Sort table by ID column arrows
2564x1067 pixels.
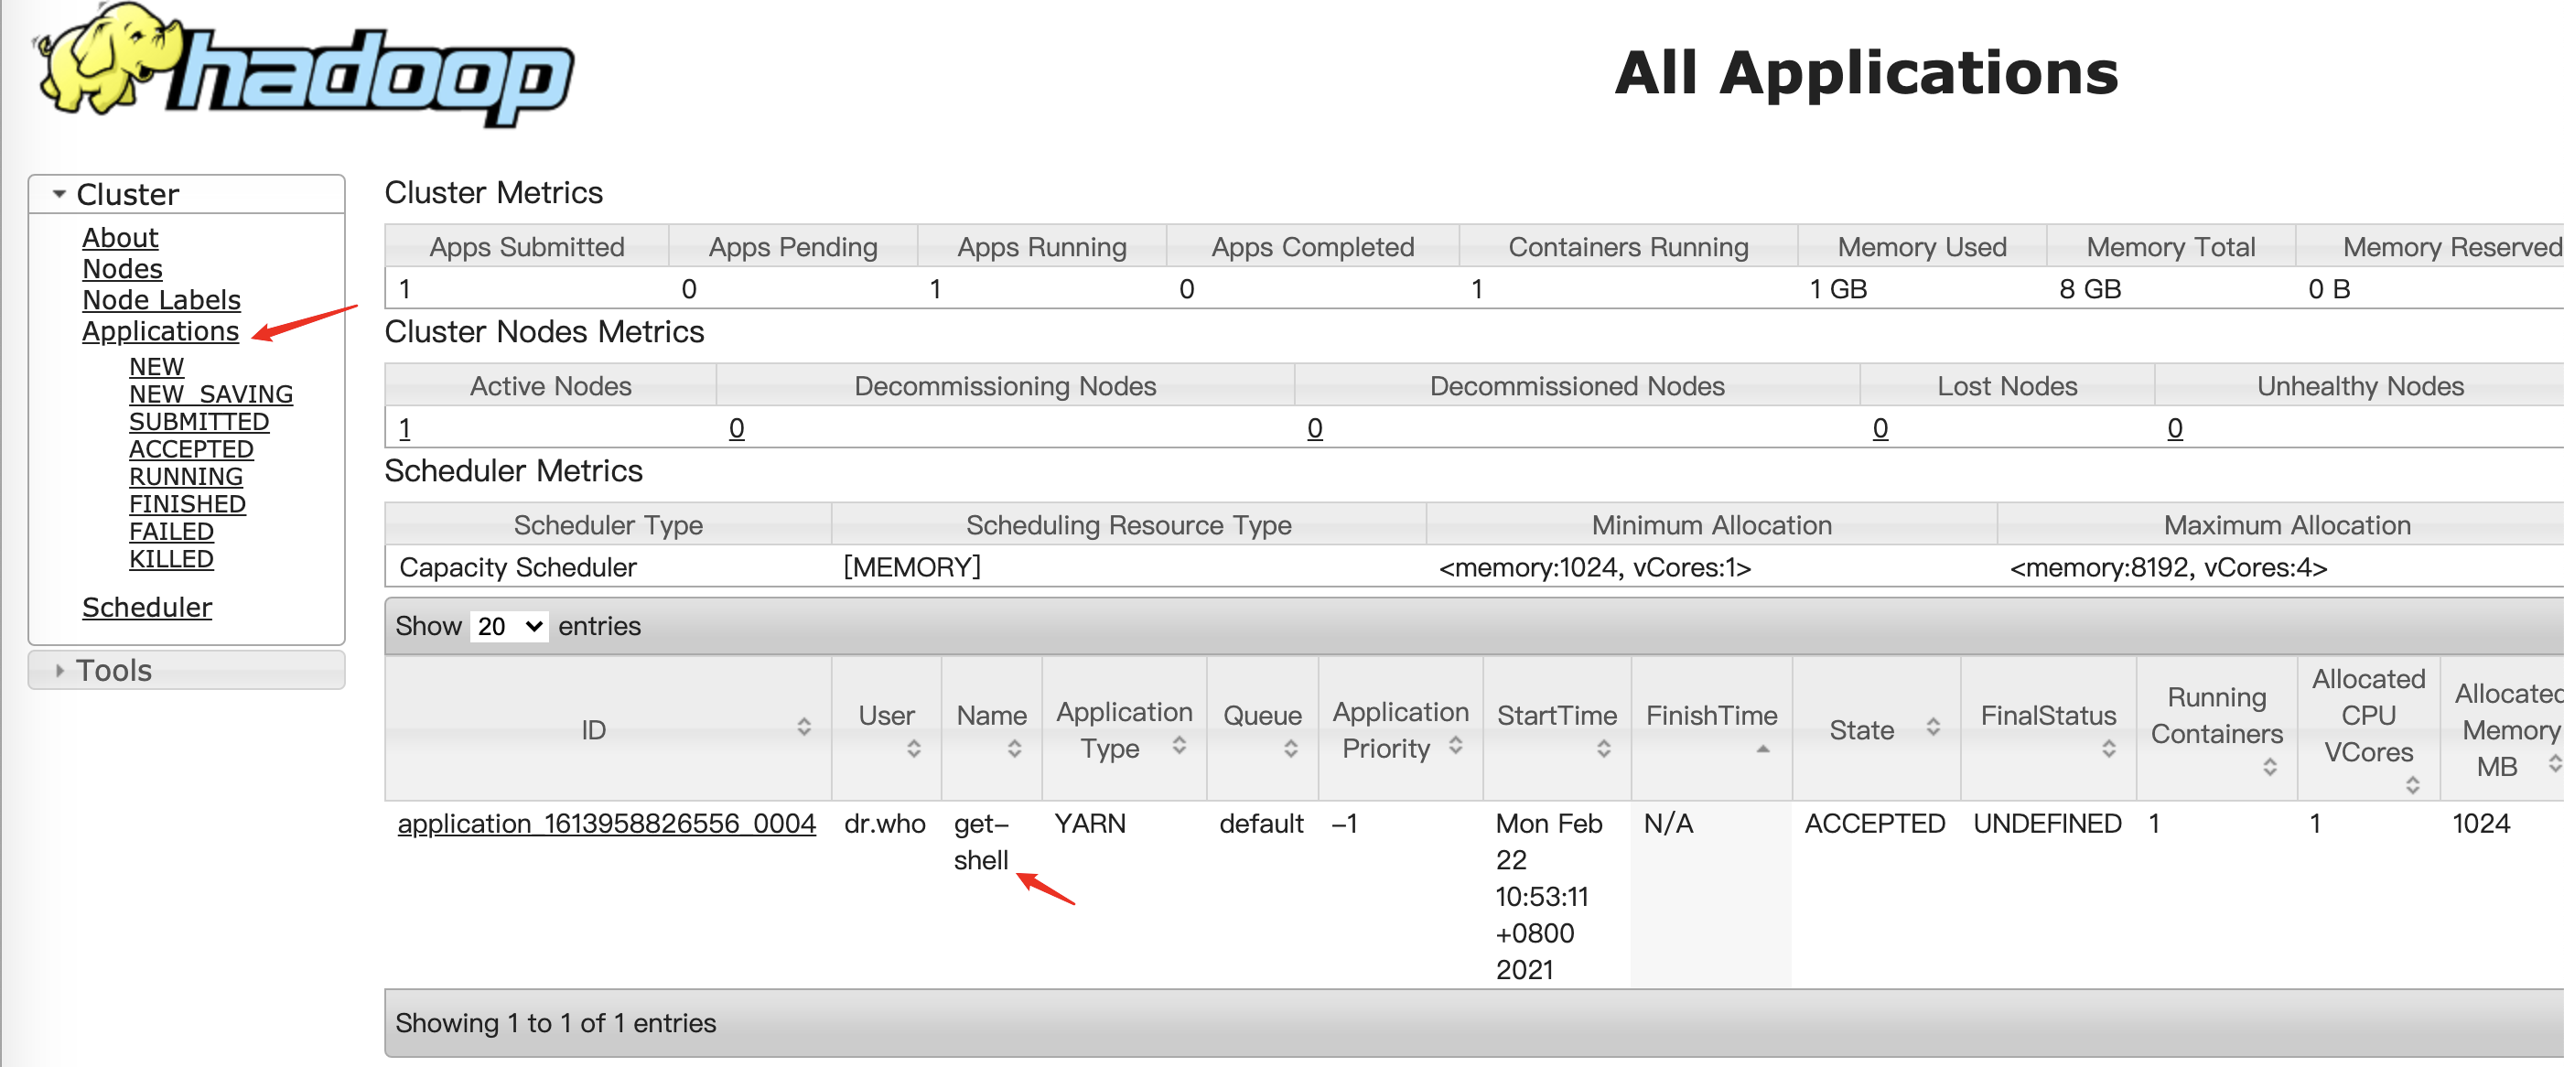point(803,727)
